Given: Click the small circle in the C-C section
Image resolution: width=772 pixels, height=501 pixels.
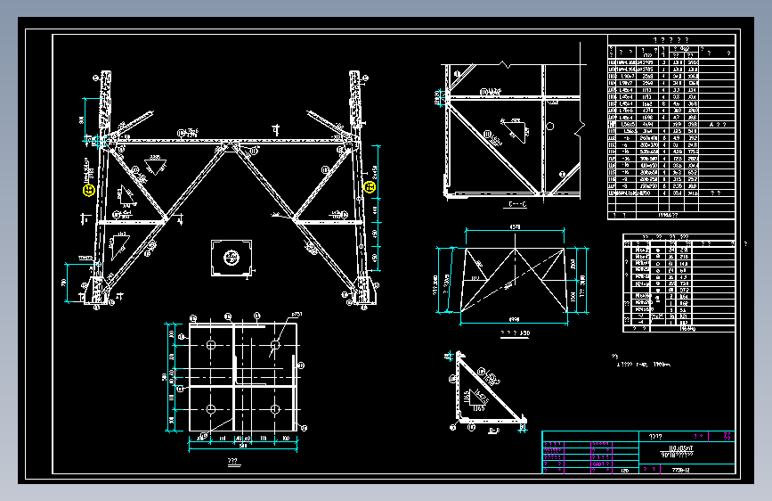Looking at the screenshot, I should pos(550,127).
